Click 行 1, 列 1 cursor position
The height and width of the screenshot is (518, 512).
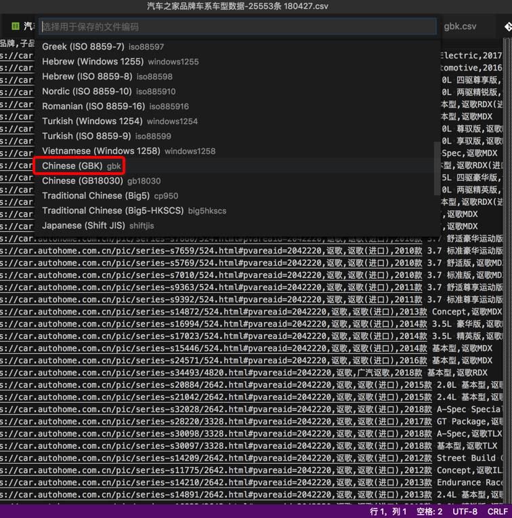[x=388, y=512]
